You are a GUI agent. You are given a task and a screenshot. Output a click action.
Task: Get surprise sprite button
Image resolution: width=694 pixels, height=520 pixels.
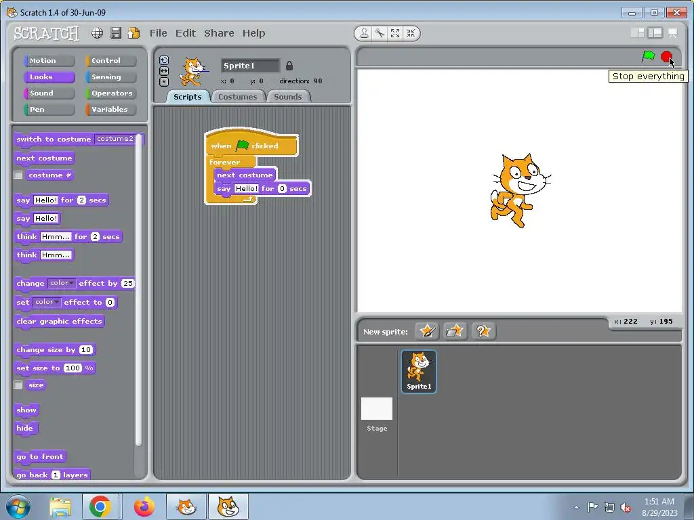point(483,331)
